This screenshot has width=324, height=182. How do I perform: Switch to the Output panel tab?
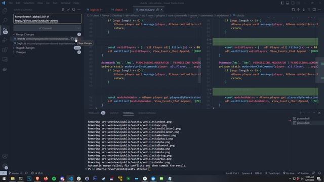pyautogui.click(x=114, y=113)
